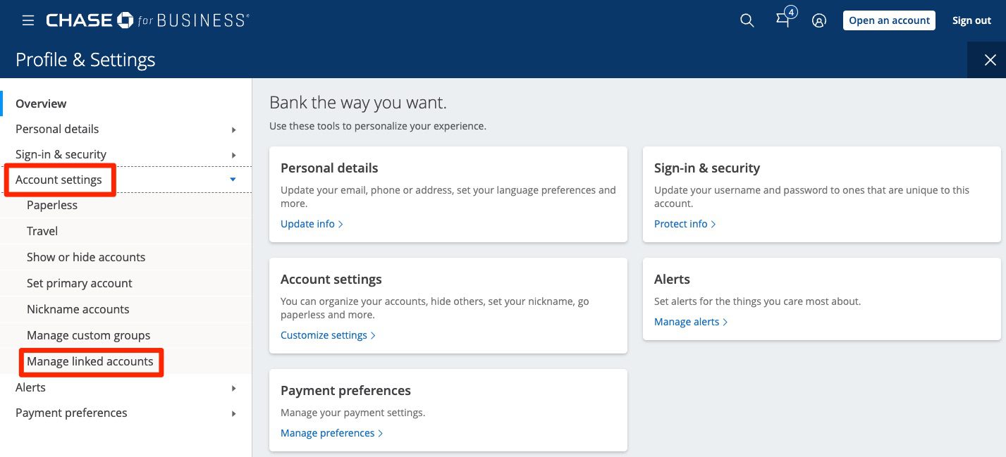Screen dimensions: 1006x457
Task: Expand the Alerts sidebar section
Action: click(x=30, y=387)
